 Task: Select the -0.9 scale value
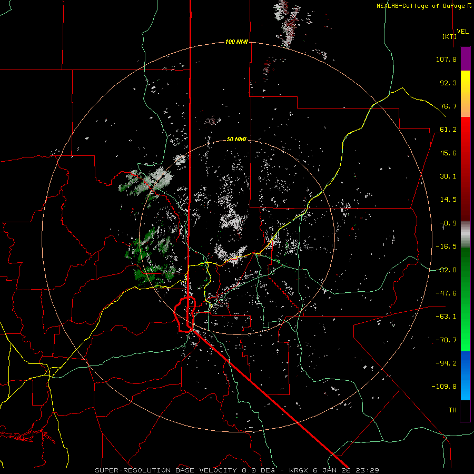pos(448,223)
